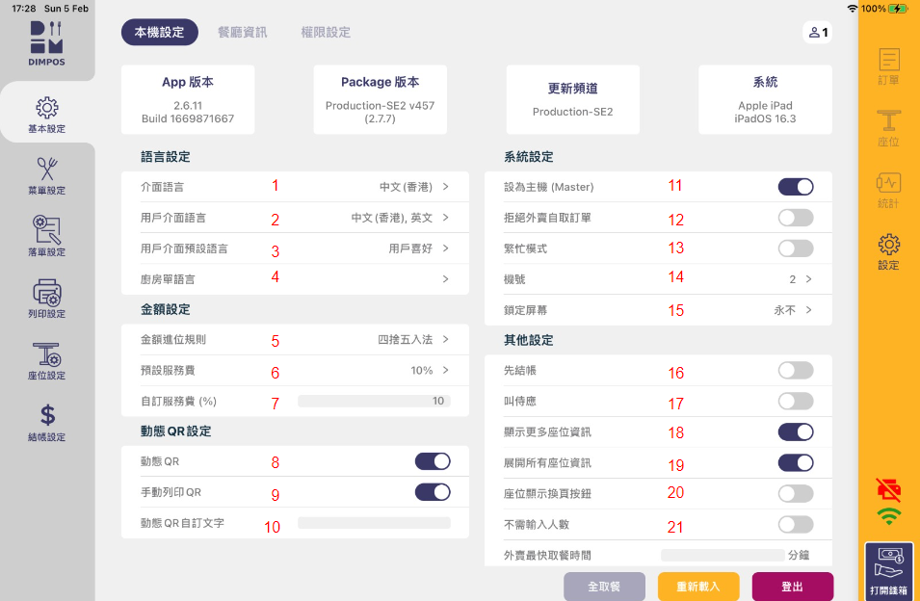
Task: Enable 繁忙模式 switch
Action: (x=796, y=248)
